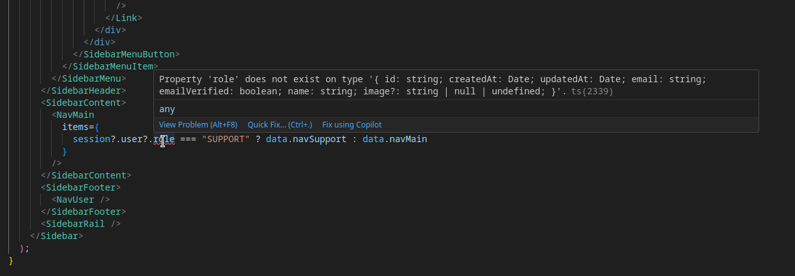Click the NavMain opening tag
The width and height of the screenshot is (795, 276).
point(75,115)
